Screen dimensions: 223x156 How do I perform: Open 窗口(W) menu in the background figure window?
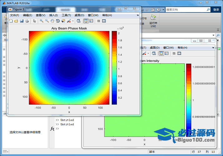(168, 48)
